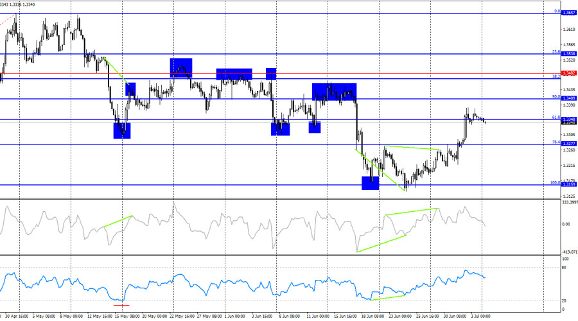Click the 80 level on the oscillator scale
This screenshot has height=321, width=578.
(564, 268)
